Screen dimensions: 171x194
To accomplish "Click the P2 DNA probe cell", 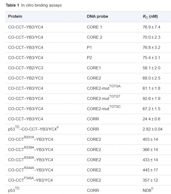I will point(89,58).
